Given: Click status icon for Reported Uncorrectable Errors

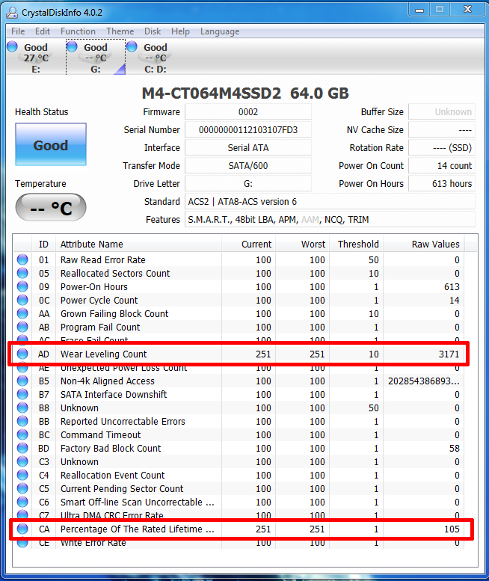Looking at the screenshot, I should pyautogui.click(x=22, y=421).
